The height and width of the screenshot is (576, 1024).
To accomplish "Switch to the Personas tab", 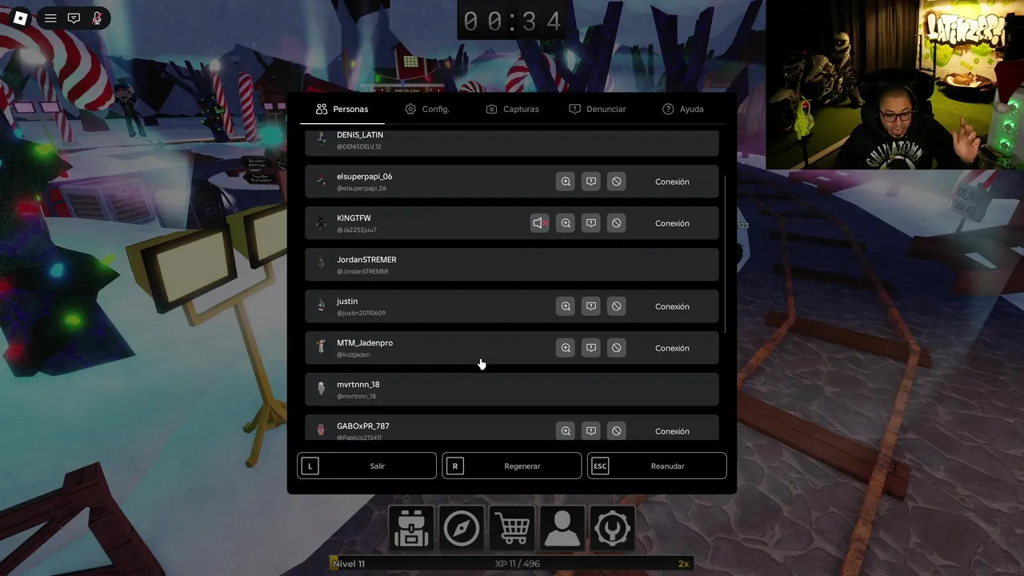I will (342, 109).
